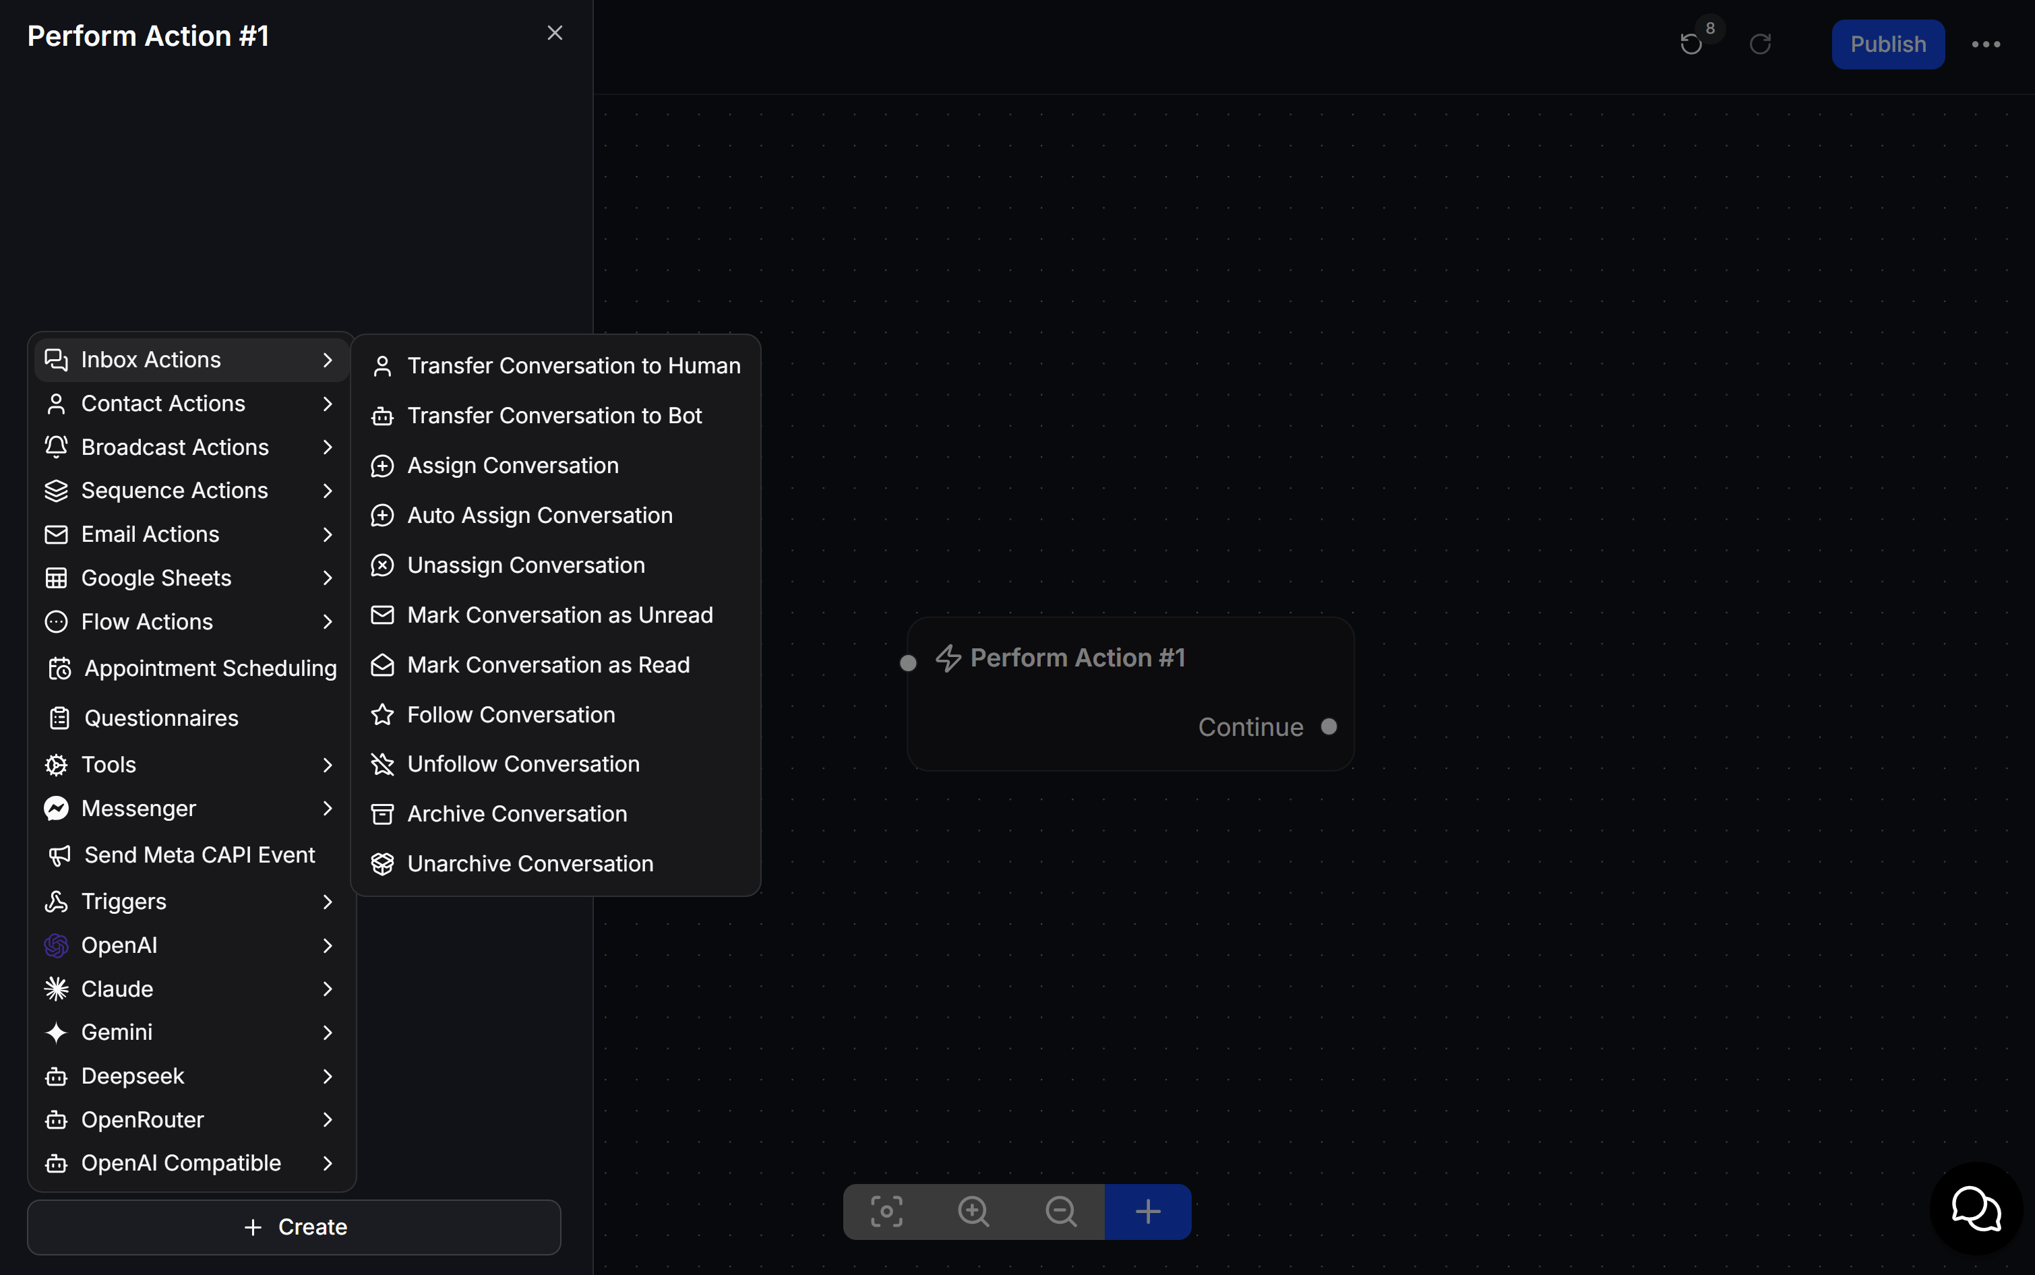Choose Unfollow Conversation
Screen dimensions: 2035x1275
[556, 764]
